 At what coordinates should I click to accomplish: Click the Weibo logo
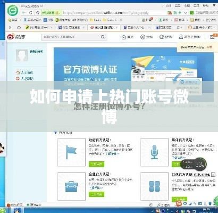pyautogui.click(x=16, y=37)
